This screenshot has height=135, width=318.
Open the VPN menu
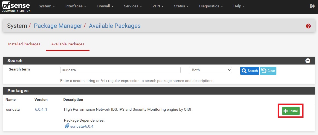(158, 6)
